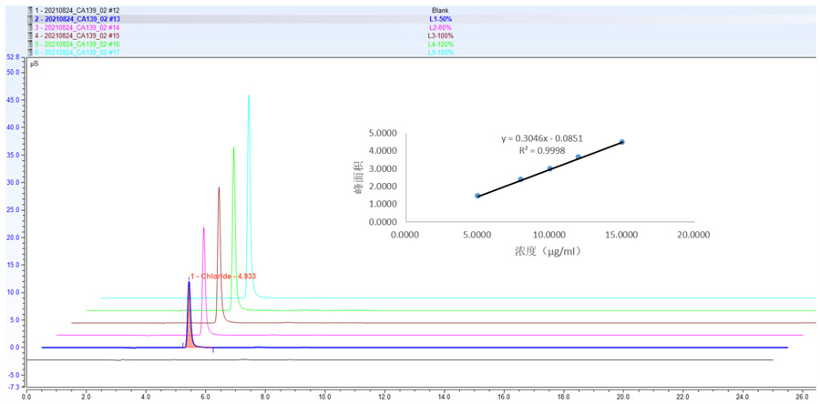This screenshot has height=404, width=820.
Task: Select the highlighted 20210824_CA139_02 #13 row
Action: coord(77,18)
